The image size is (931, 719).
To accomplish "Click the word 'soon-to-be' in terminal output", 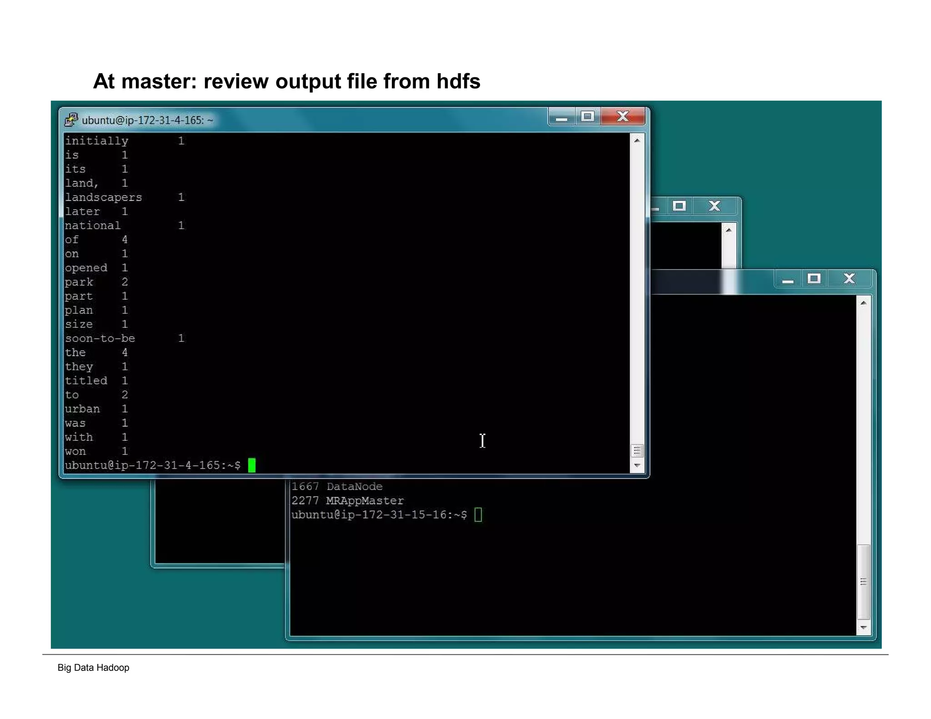I will (100, 339).
